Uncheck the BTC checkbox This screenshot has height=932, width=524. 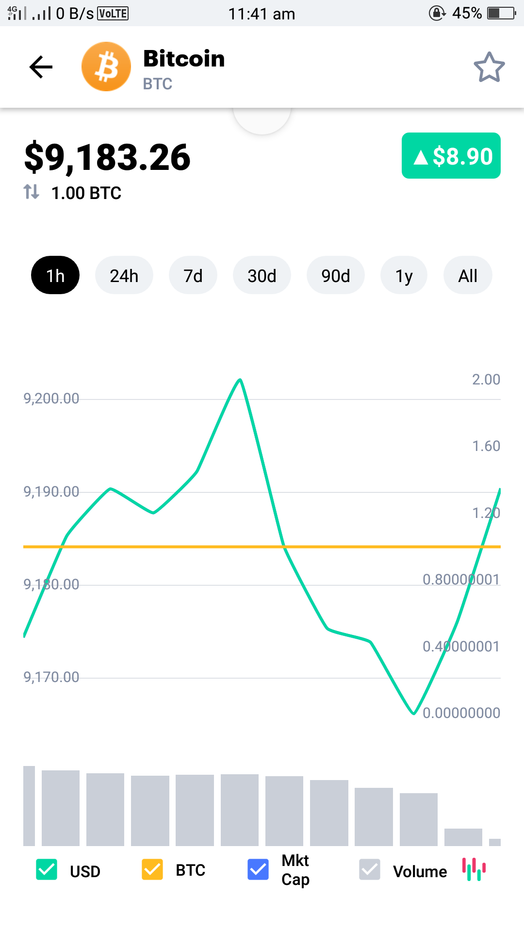(152, 870)
